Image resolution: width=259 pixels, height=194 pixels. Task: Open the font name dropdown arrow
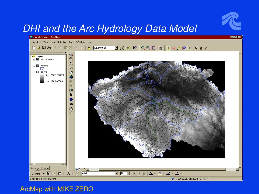(x=116, y=173)
